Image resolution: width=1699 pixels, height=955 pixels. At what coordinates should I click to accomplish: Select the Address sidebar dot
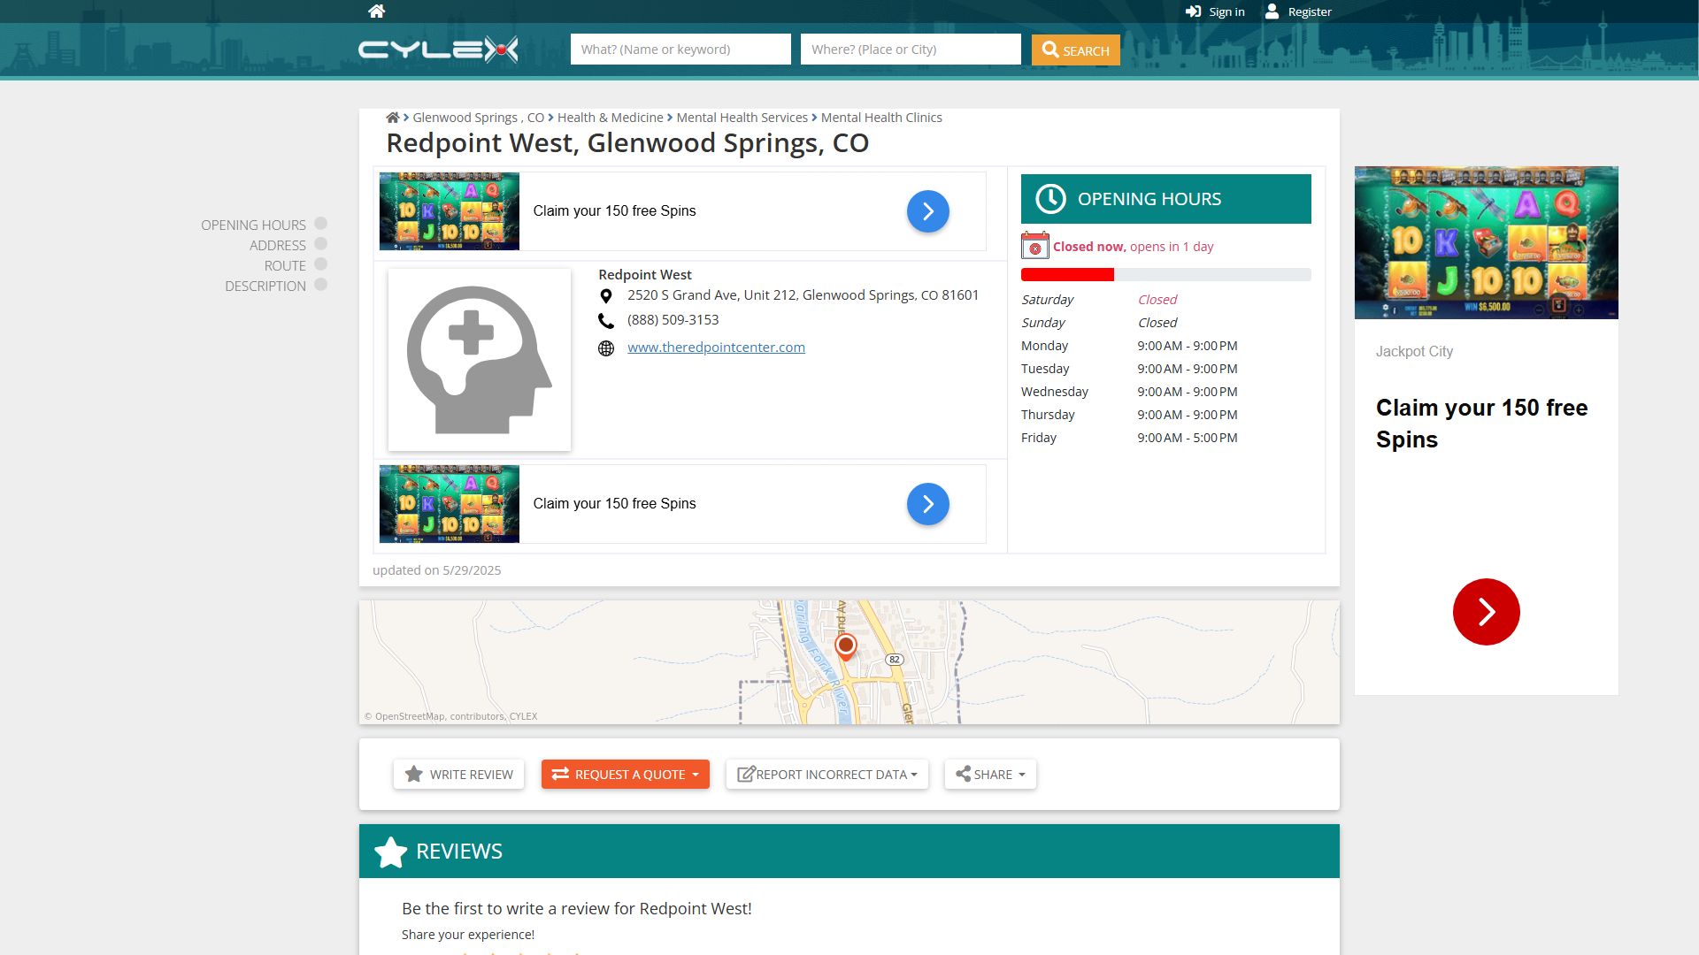321,244
